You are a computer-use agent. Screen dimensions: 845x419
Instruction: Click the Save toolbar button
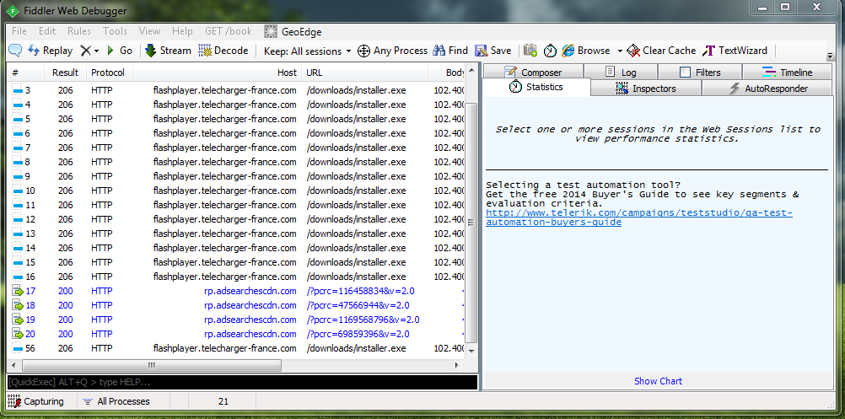coord(492,51)
